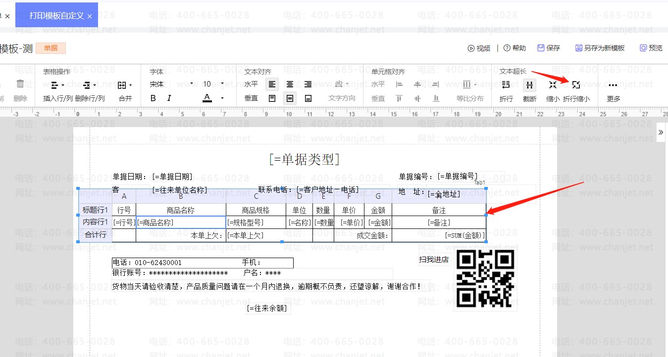The width and height of the screenshot is (668, 357).
Task: Align text vertically to top
Action: pos(272,98)
